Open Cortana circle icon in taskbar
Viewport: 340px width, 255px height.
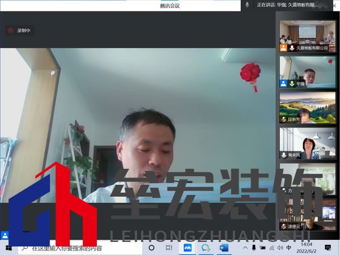(x=151, y=248)
